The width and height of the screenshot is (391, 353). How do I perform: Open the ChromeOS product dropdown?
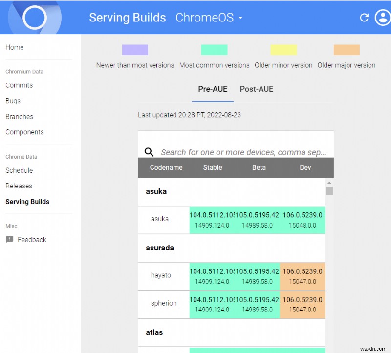pos(209,18)
